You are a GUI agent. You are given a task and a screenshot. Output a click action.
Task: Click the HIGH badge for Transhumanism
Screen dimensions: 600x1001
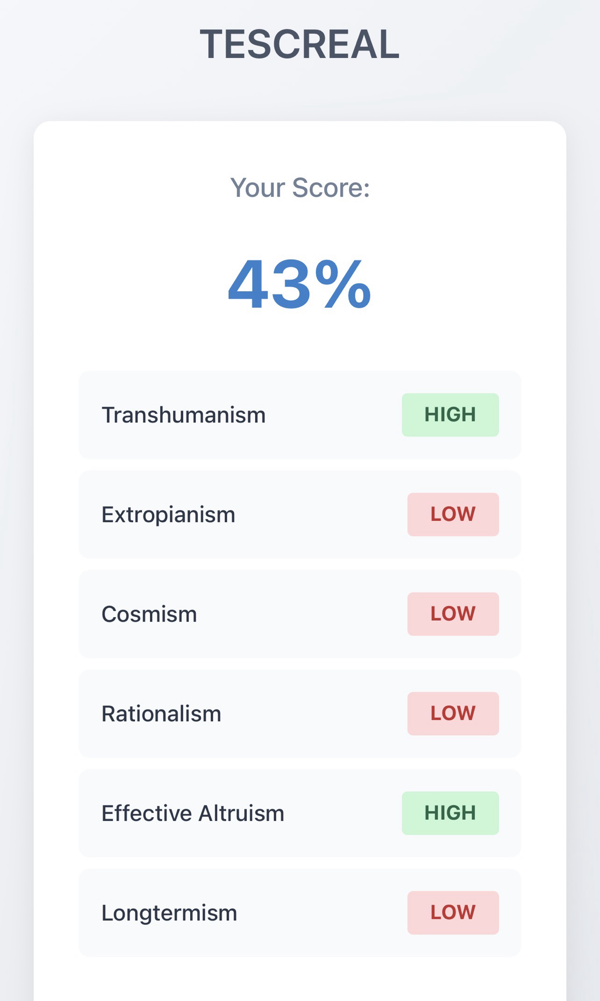tap(450, 415)
